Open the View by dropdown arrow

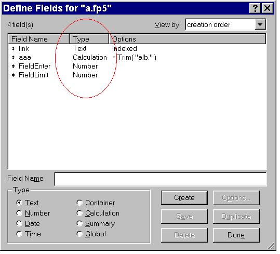(260, 24)
